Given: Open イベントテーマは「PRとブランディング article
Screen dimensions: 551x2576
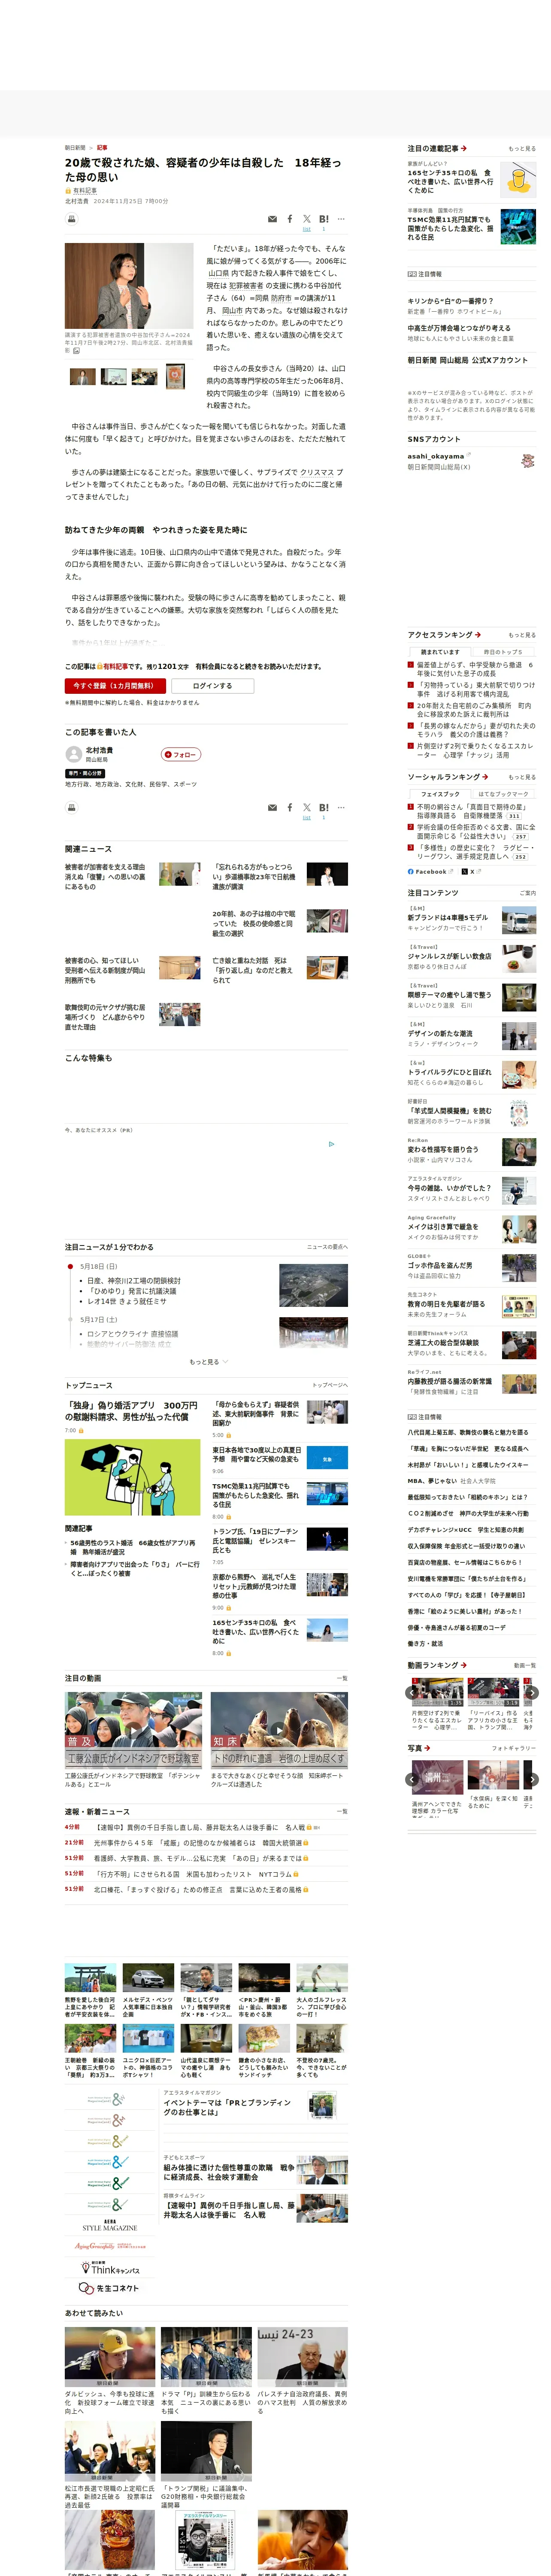Looking at the screenshot, I should point(228,2107).
